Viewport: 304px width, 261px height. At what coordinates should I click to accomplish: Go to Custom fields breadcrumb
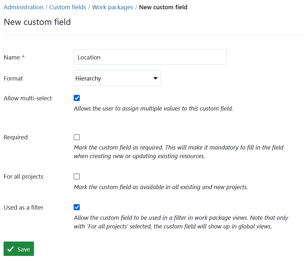point(68,7)
